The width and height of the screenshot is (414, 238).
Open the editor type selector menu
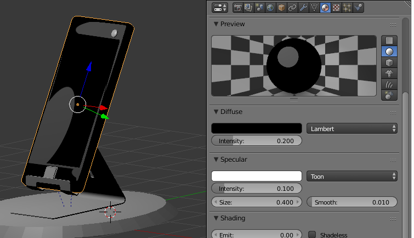[220, 8]
